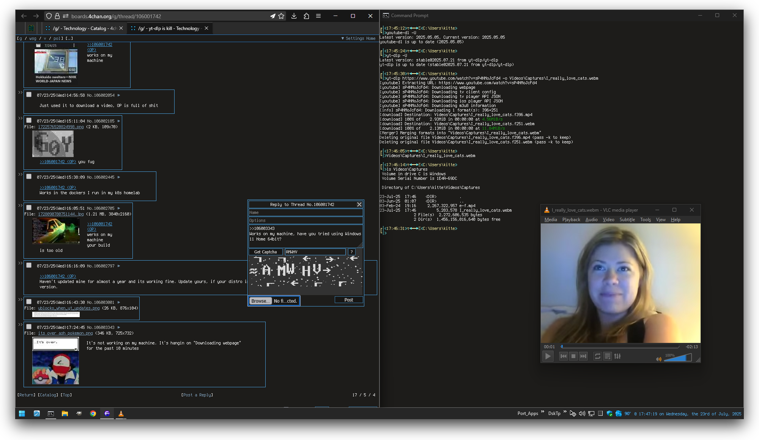759x440 pixels.
Task: Tick checkbox on post No.106002185
Action: point(29,121)
